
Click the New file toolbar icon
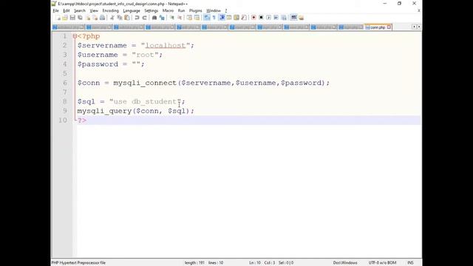coord(58,18)
